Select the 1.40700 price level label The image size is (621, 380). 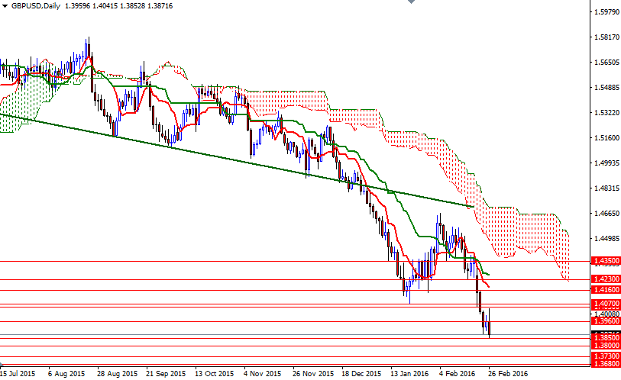(606, 303)
